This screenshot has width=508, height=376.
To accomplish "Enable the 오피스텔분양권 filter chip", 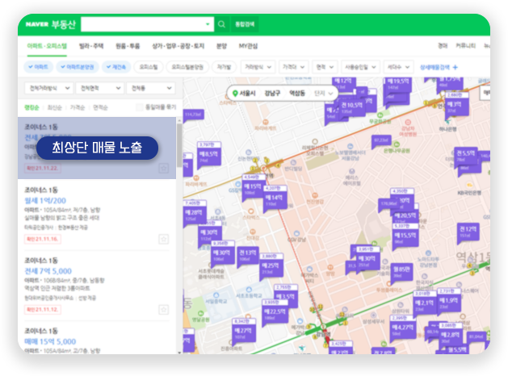I will [x=187, y=67].
